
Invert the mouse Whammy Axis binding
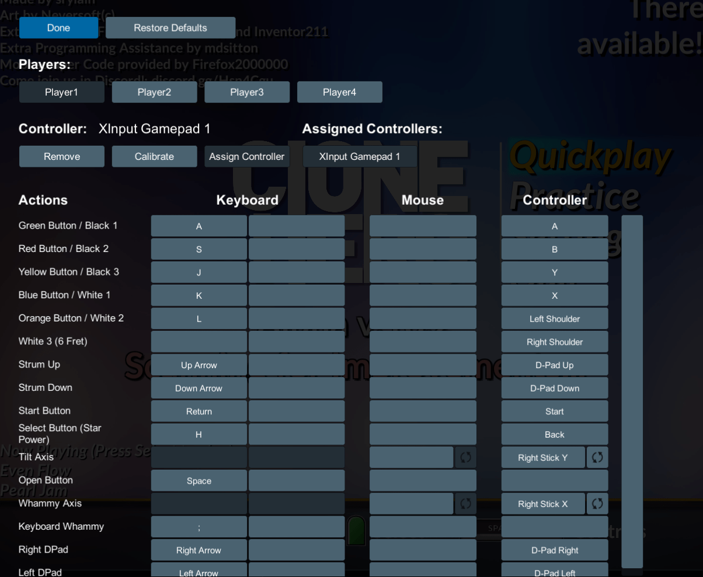pyautogui.click(x=465, y=503)
